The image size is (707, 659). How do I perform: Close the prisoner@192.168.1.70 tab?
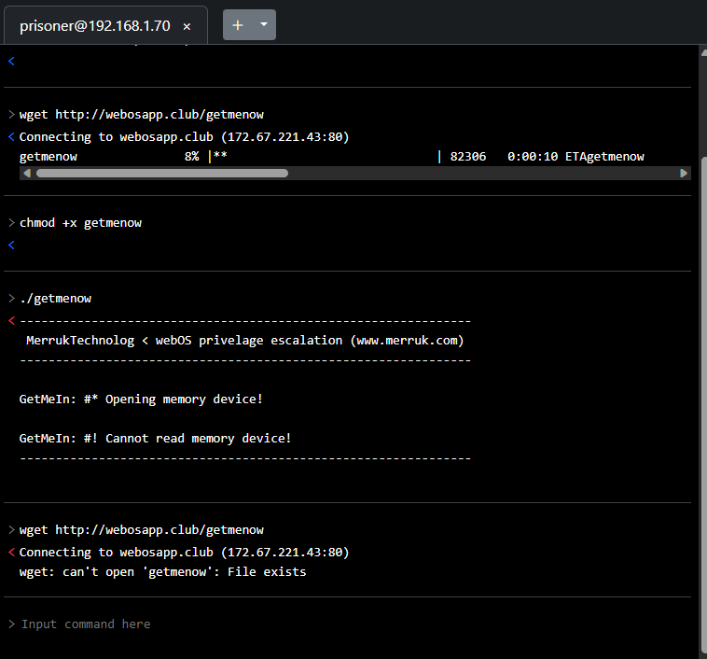pos(187,26)
